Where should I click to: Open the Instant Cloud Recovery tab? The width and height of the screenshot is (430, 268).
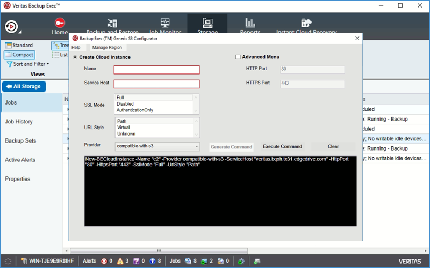click(x=306, y=26)
